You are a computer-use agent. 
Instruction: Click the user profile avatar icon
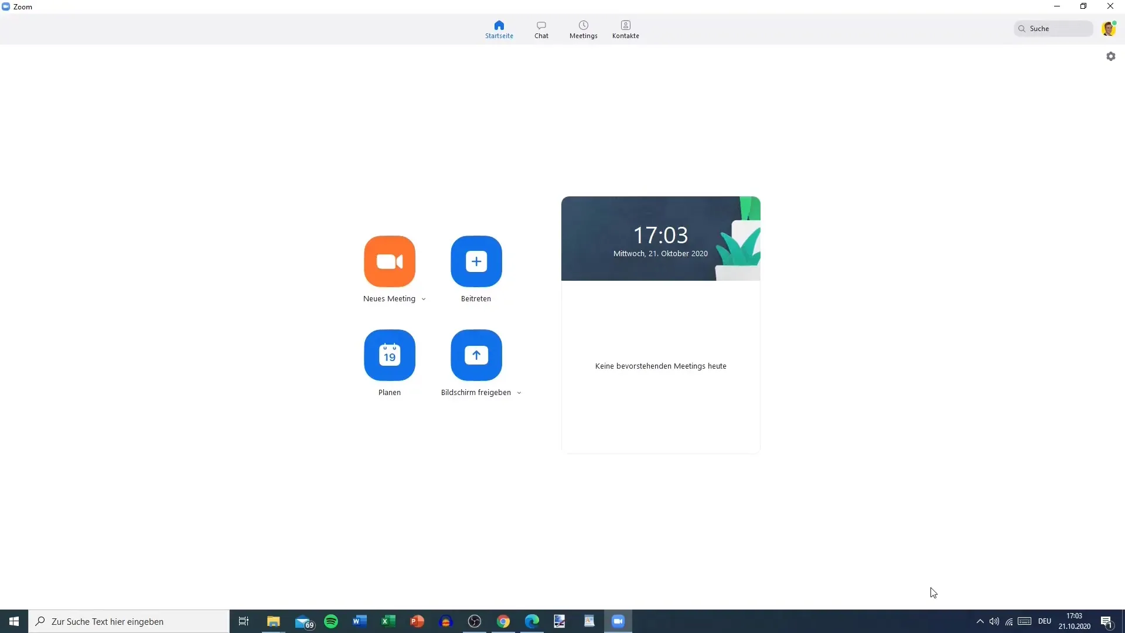click(x=1109, y=29)
